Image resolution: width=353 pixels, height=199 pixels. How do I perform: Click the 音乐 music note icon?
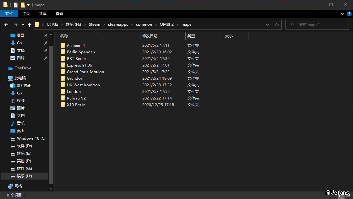point(13,123)
